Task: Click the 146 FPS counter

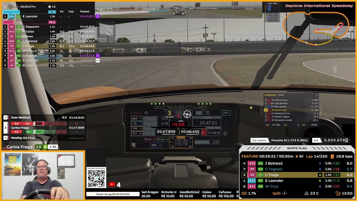Action: [x=272, y=4]
